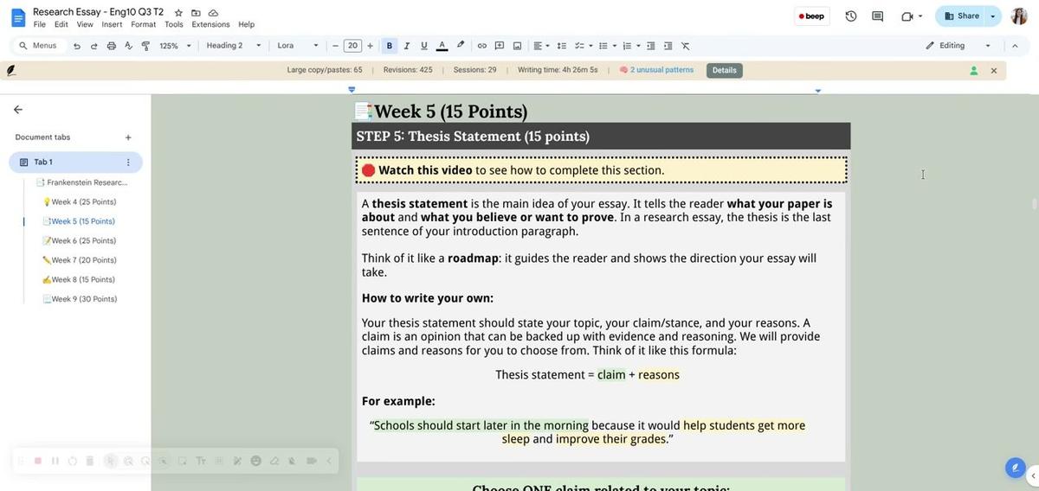The image size is (1039, 491).
Task: Activate the paint format tool
Action: click(x=145, y=46)
